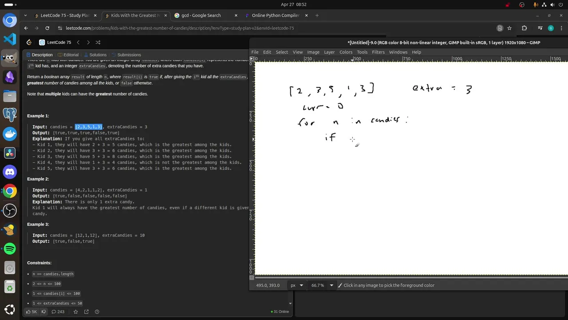Viewport: 568px width, 320px height.
Task: Switch to the Submissions tab
Action: (x=126, y=55)
